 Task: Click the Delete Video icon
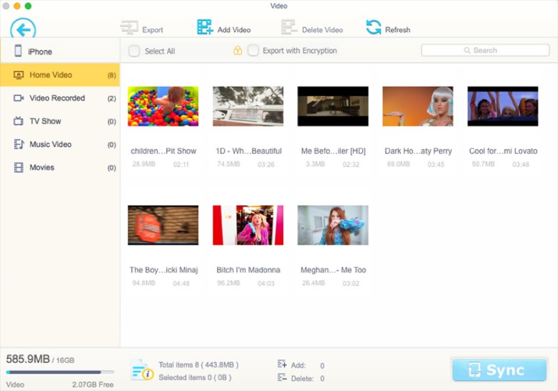click(289, 29)
